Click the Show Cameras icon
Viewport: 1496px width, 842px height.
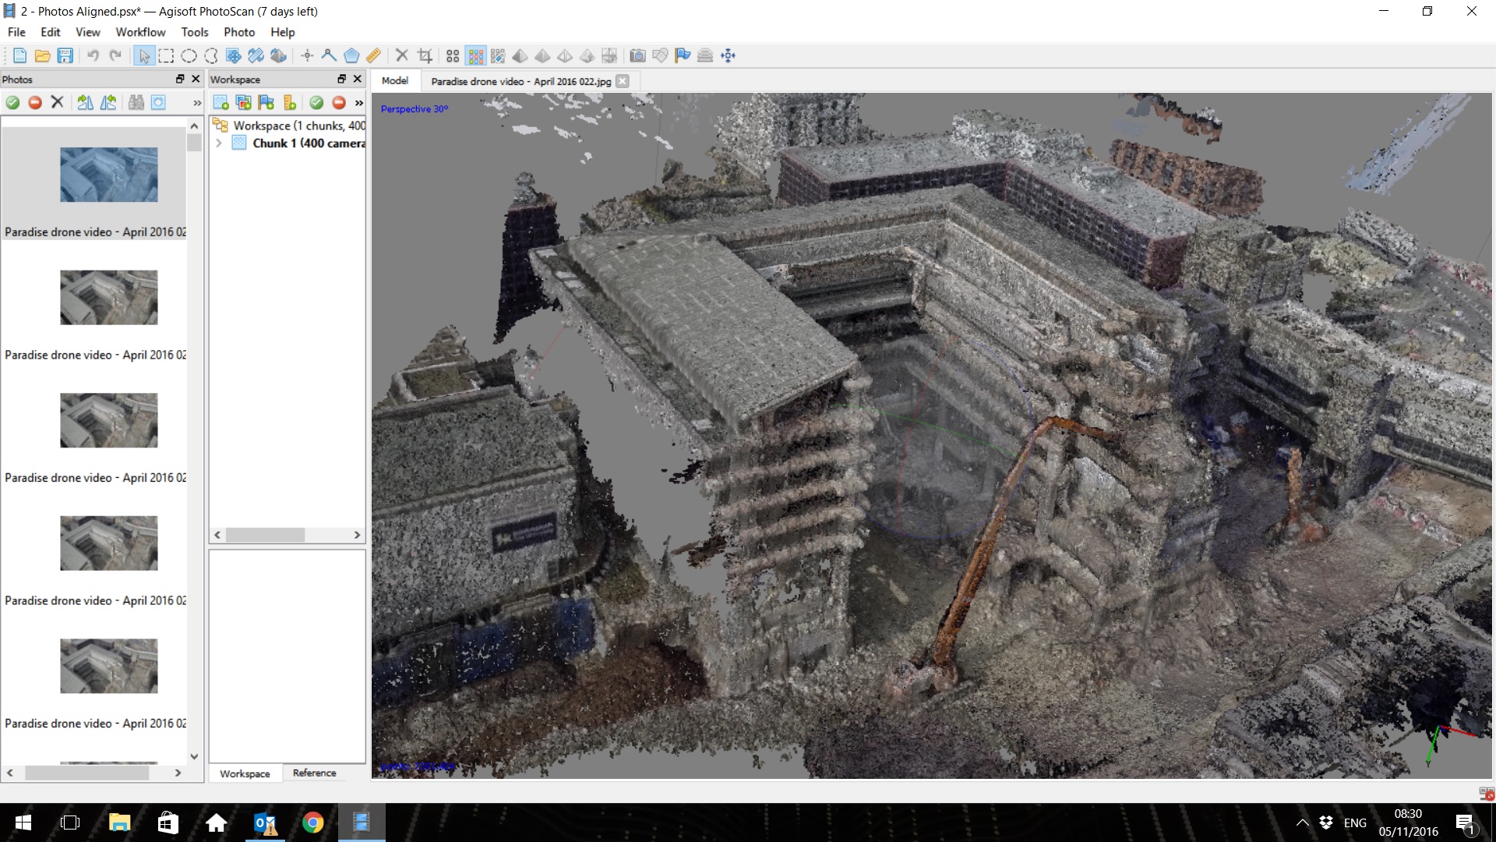coord(637,55)
